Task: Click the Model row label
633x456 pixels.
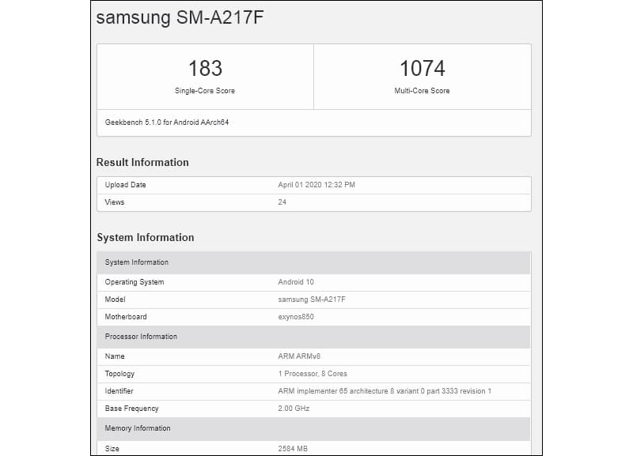Action: coord(115,300)
